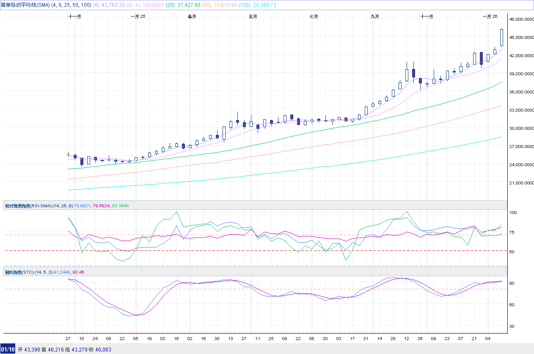
Task: Select the 01/18 date badge
Action: 8,349
